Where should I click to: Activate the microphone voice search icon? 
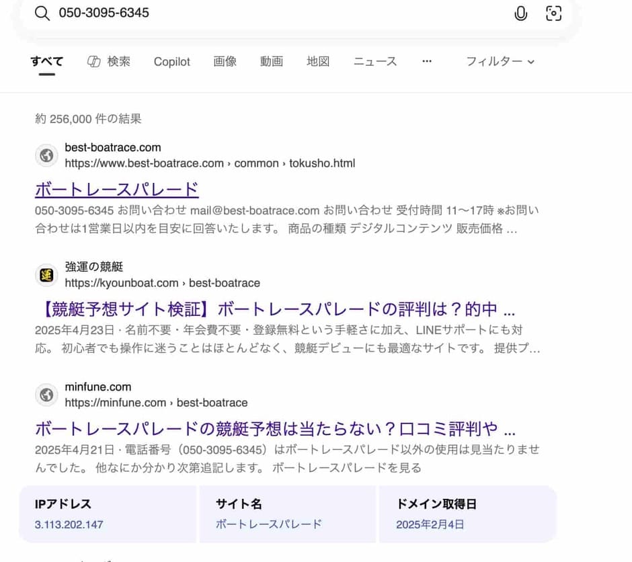(521, 13)
